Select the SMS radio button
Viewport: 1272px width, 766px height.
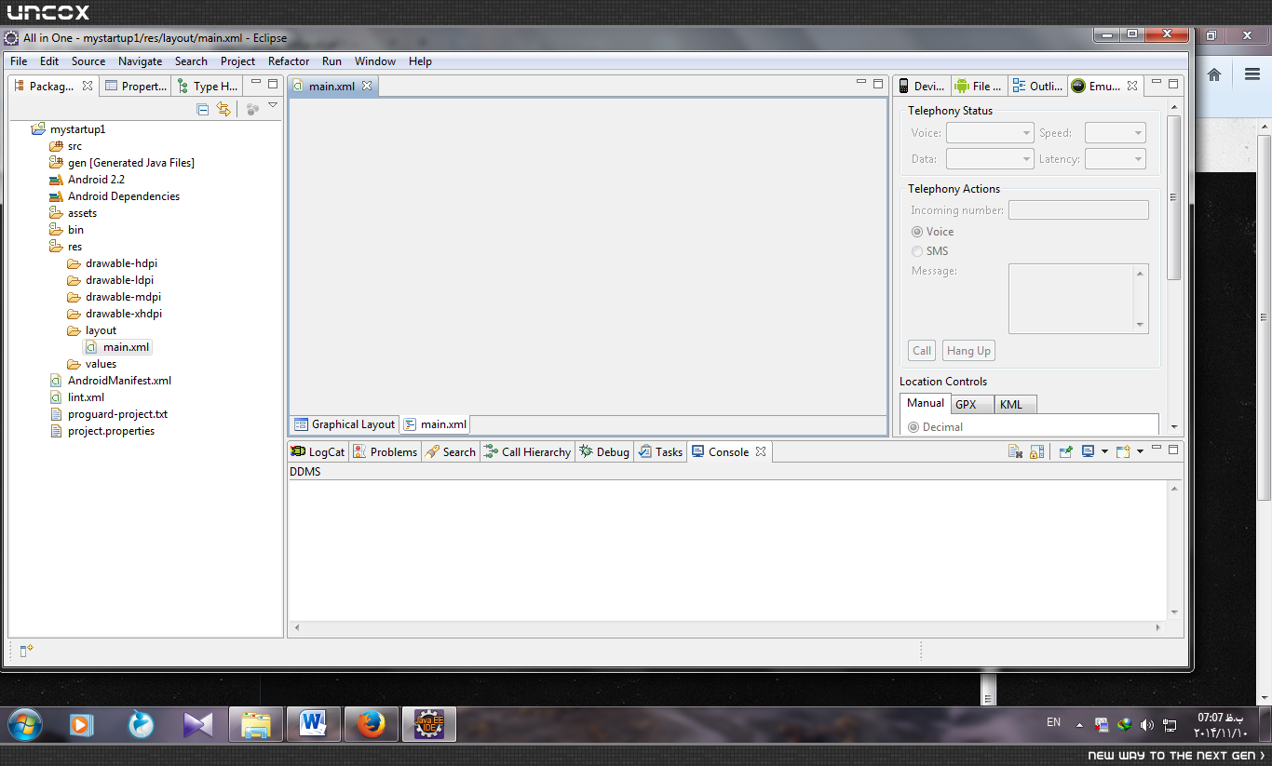(x=917, y=251)
